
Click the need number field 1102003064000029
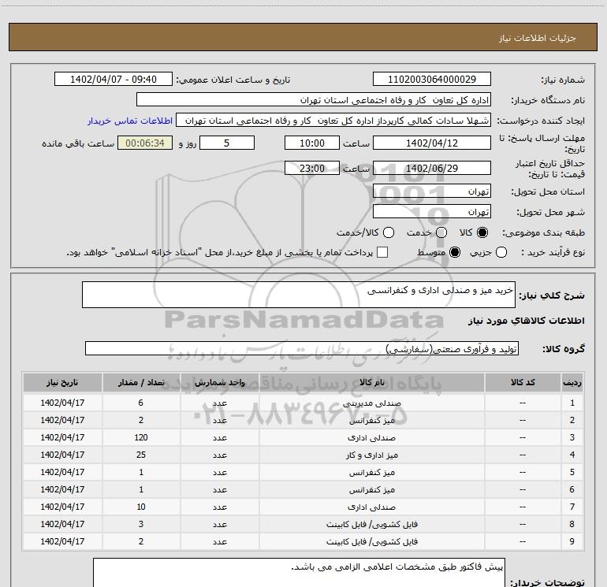tap(432, 80)
